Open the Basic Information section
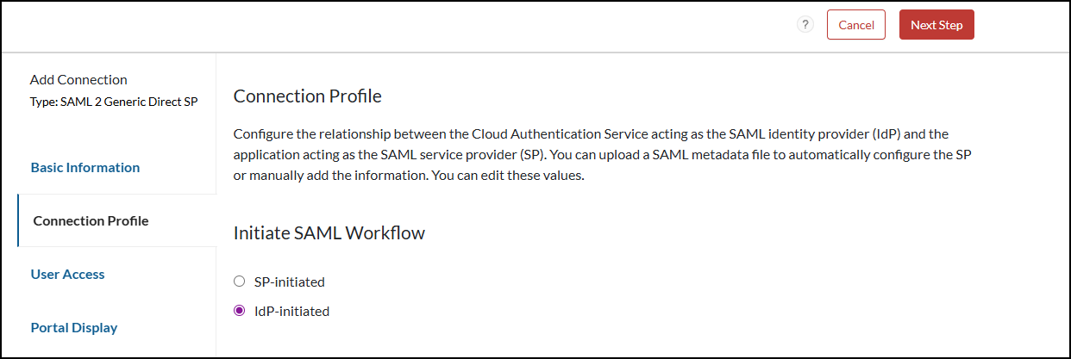Image resolution: width=1071 pixels, height=359 pixels. pos(85,167)
